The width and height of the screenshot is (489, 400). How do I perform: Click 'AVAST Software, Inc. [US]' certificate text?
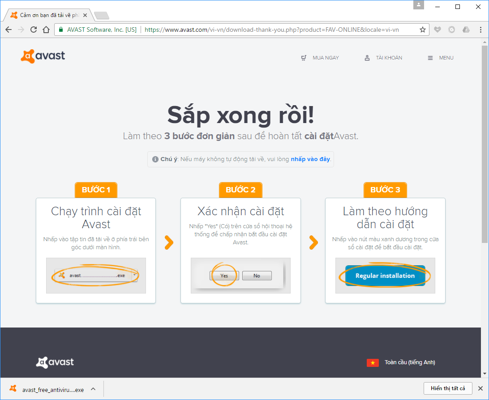(102, 30)
